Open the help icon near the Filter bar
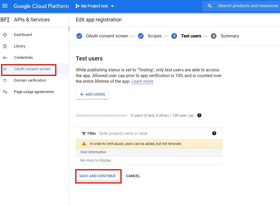The width and height of the screenshot is (280, 206). pos(214,133)
